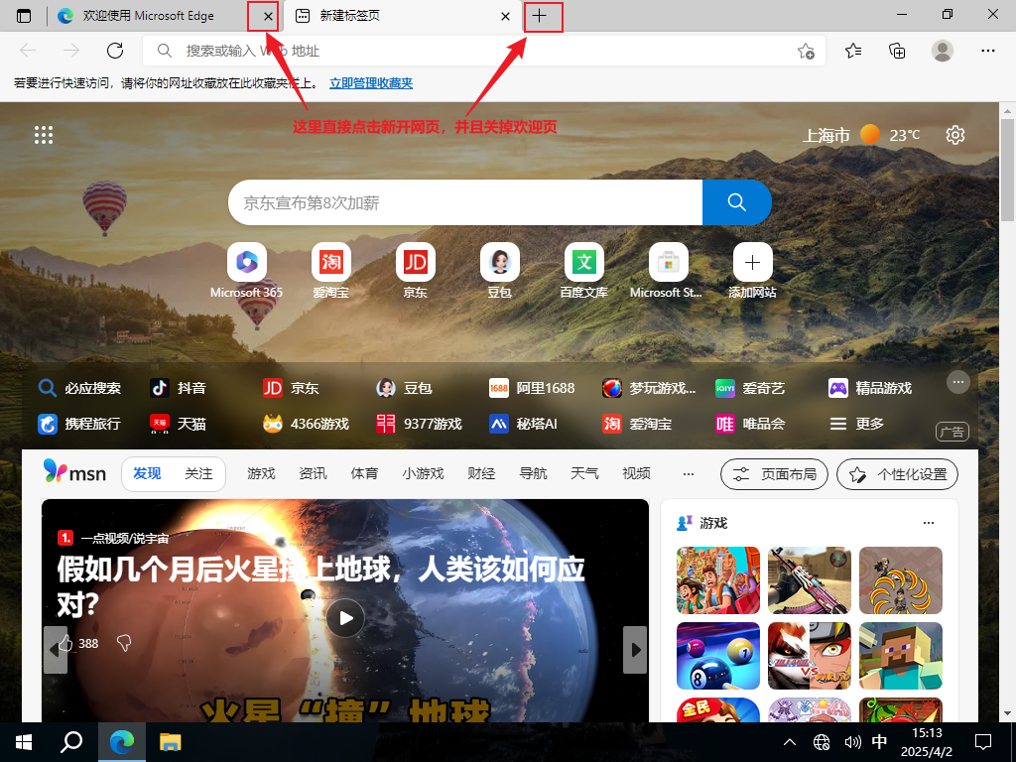Play the Mars collision video

coord(344,618)
